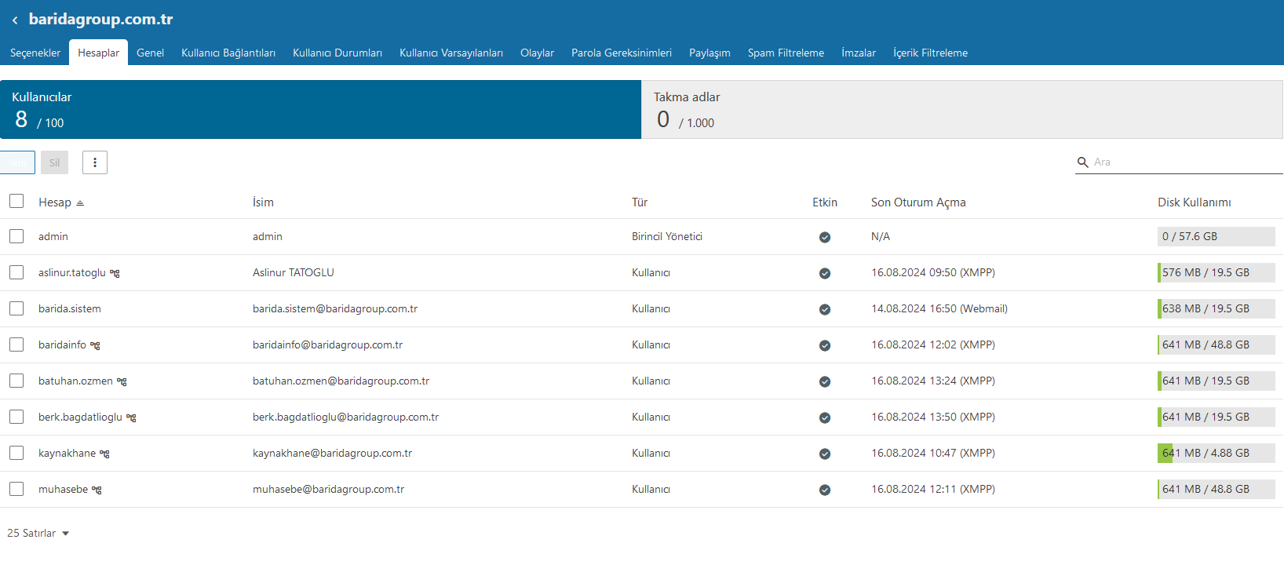Sort by the Hesap column header
Viewport: 1284px width, 565px height.
[x=55, y=202]
